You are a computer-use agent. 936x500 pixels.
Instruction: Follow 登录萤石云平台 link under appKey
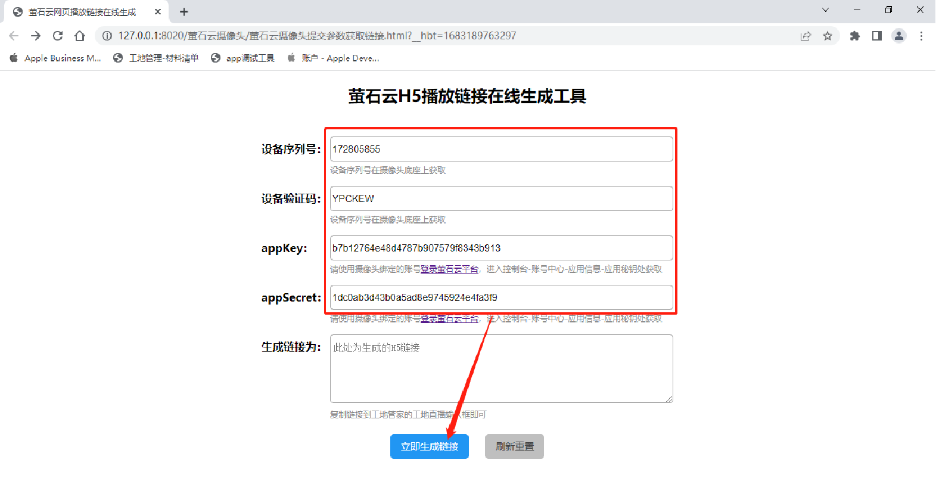449,269
